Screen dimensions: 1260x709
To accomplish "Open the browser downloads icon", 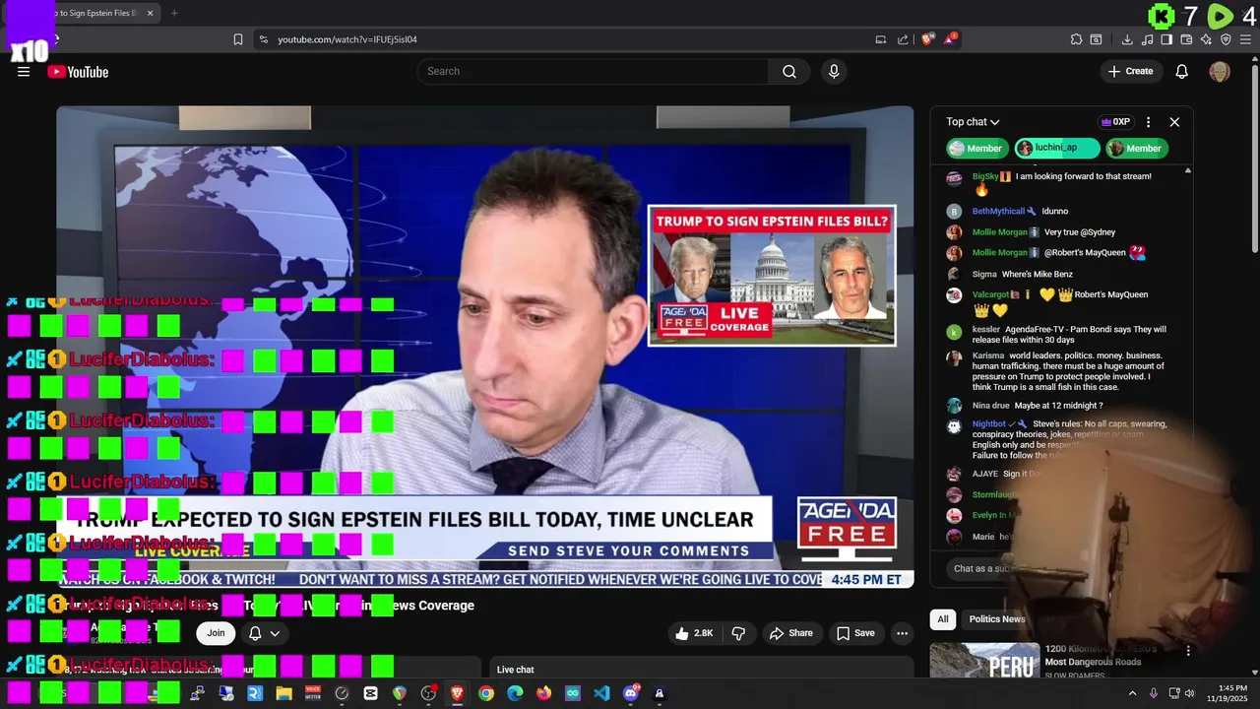I will 1127,39.
